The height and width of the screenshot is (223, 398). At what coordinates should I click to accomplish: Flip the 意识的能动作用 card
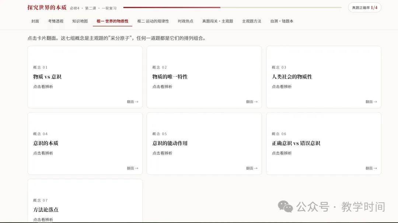click(204, 143)
